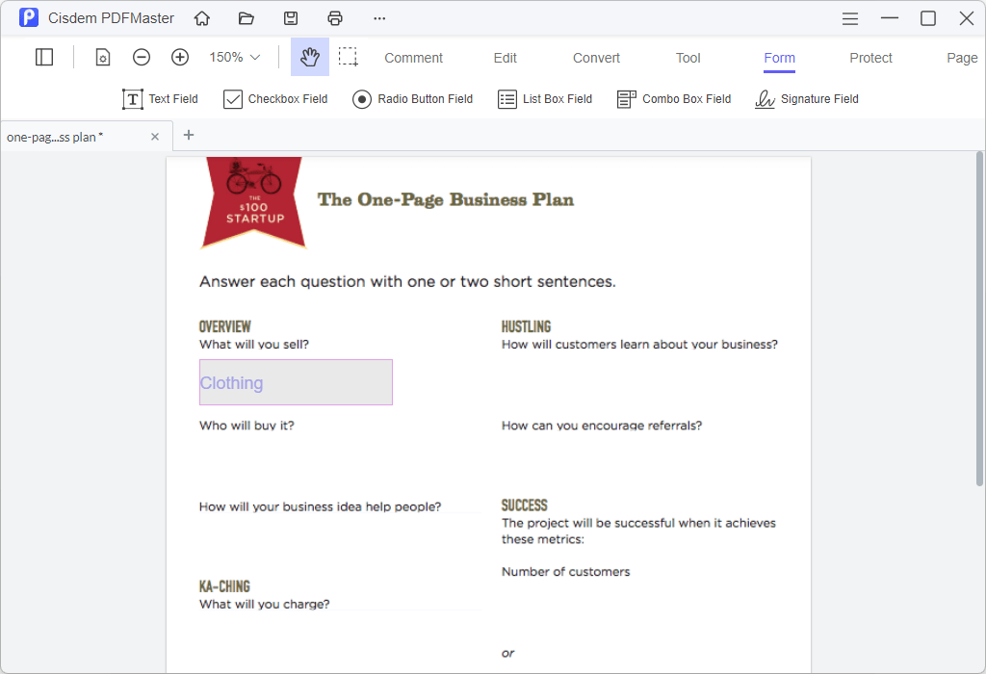
Task: Click the HUSTLING section heading
Action: tap(526, 326)
